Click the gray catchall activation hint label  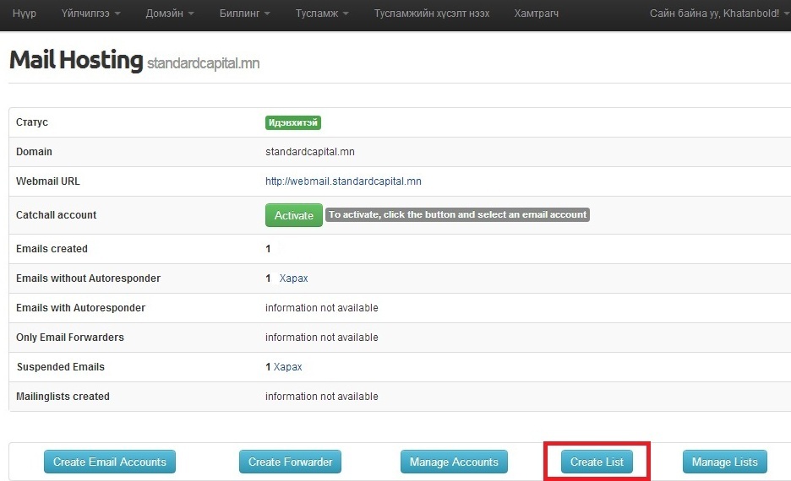coord(457,215)
